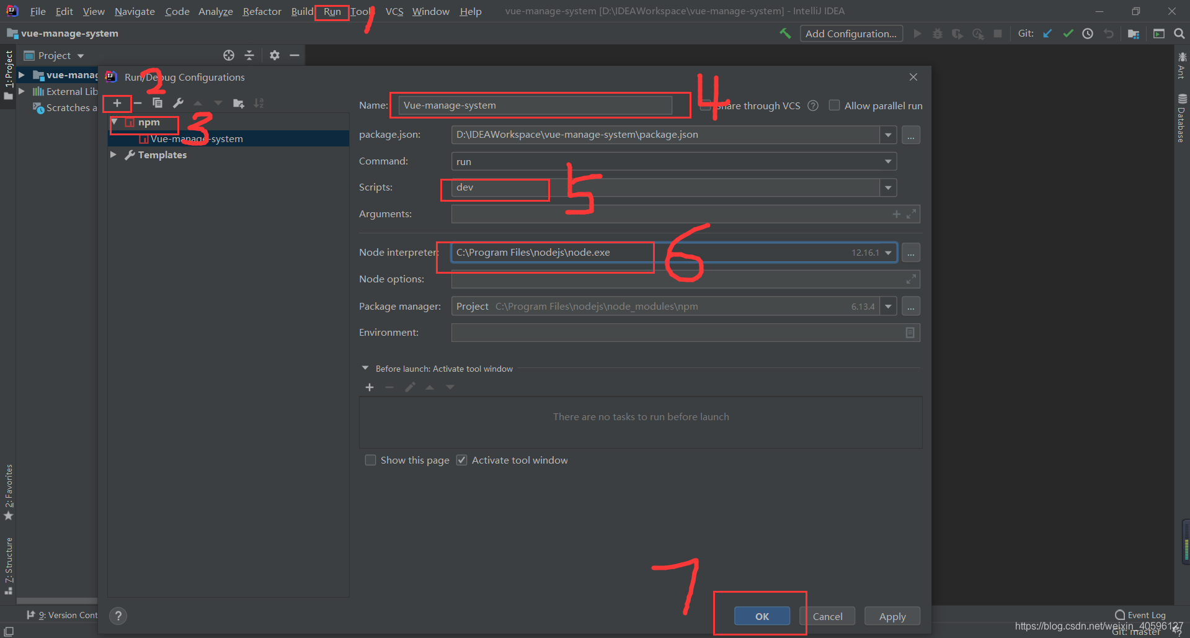Screen dimensions: 1190x638
Task: Click sort configurations icon
Action: point(259,103)
